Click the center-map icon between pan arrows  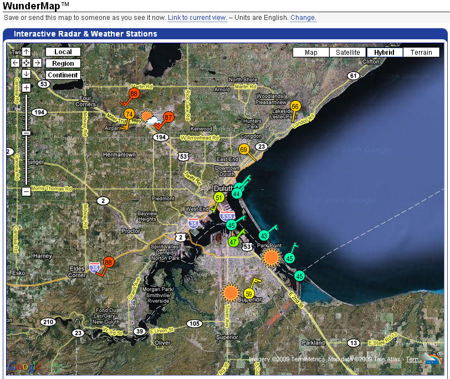pos(27,63)
